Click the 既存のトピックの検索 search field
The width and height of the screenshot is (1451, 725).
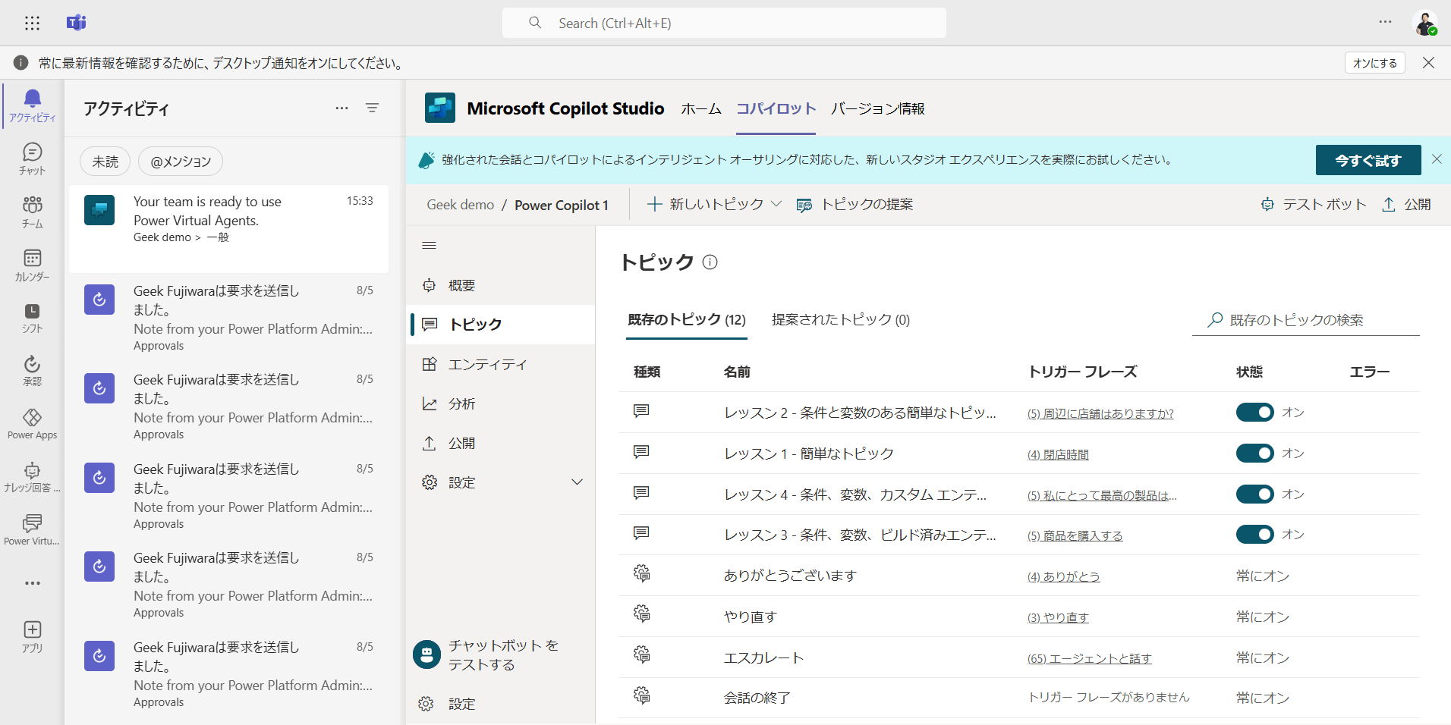point(1305,319)
